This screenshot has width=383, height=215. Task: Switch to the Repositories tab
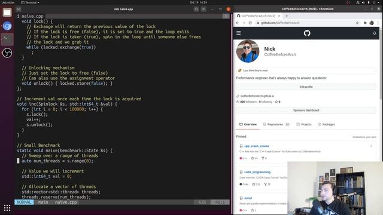[x=276, y=124]
